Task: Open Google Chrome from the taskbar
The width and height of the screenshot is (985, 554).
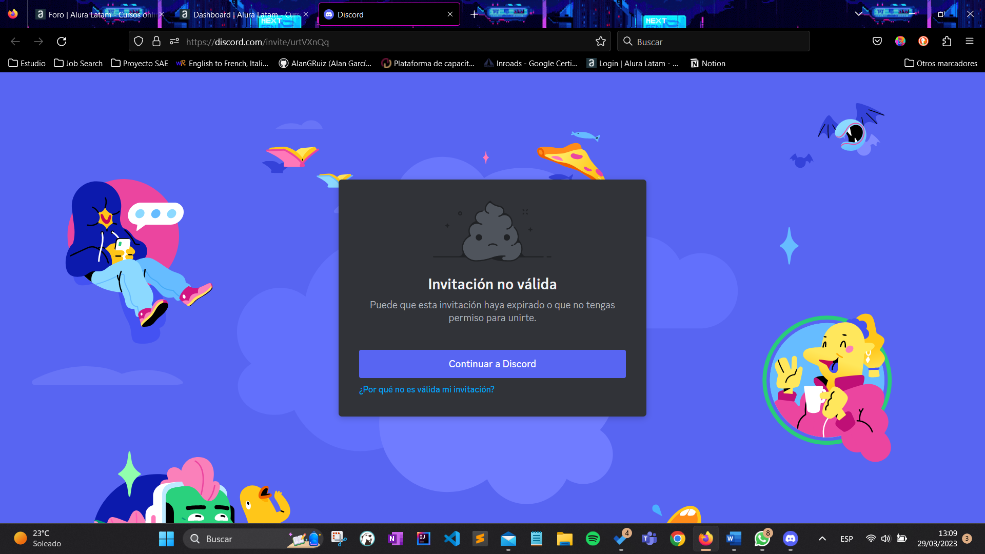Action: click(x=678, y=539)
